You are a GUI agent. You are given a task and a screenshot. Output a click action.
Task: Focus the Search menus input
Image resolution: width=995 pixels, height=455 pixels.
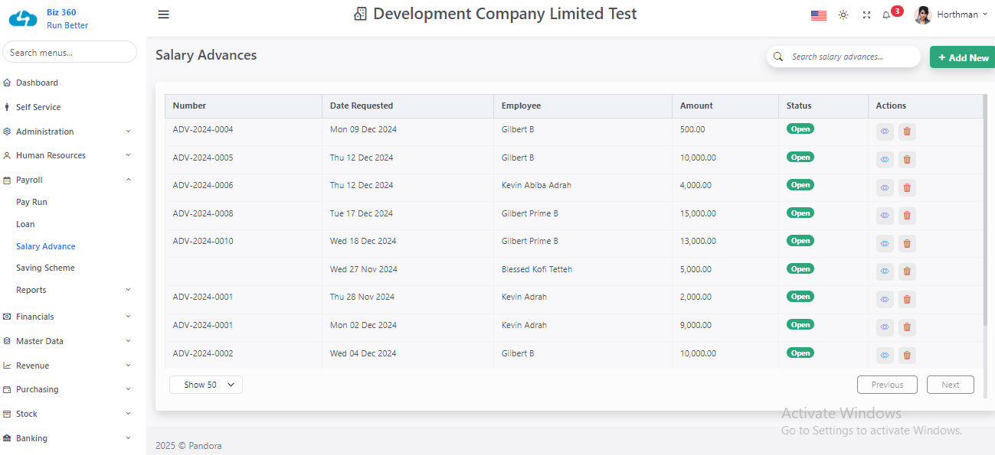coord(70,52)
